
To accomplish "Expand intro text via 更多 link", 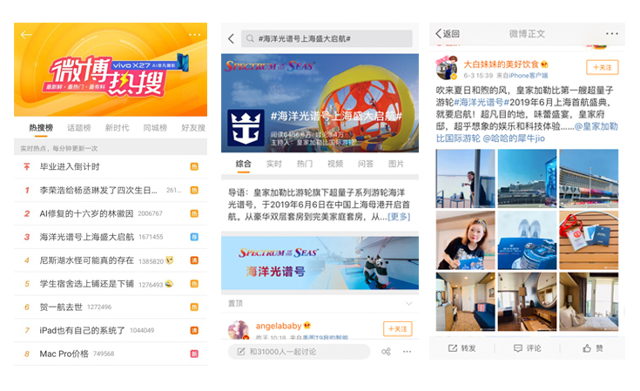I will click(398, 217).
